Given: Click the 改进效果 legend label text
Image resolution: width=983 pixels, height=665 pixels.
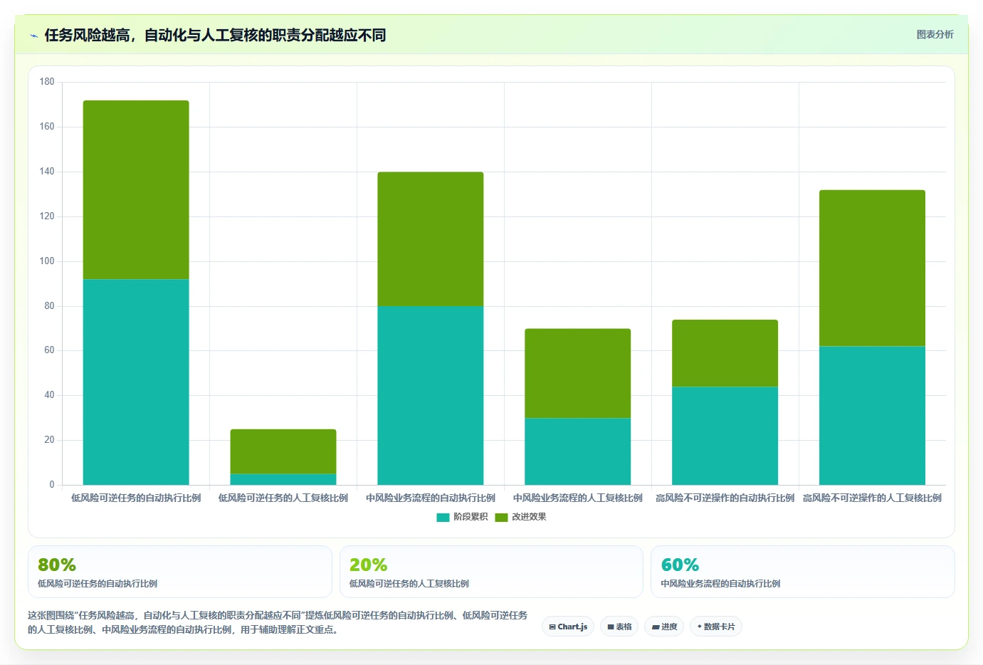Looking at the screenshot, I should 529,517.
